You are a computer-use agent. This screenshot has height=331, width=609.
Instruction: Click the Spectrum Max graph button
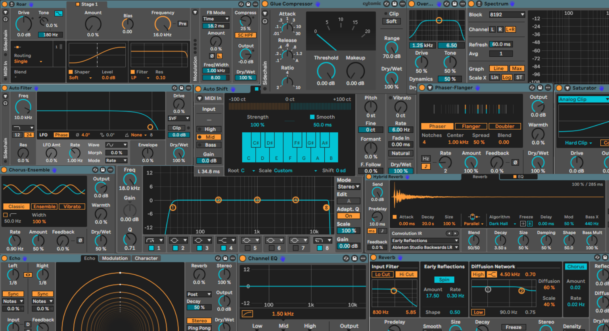517,69
